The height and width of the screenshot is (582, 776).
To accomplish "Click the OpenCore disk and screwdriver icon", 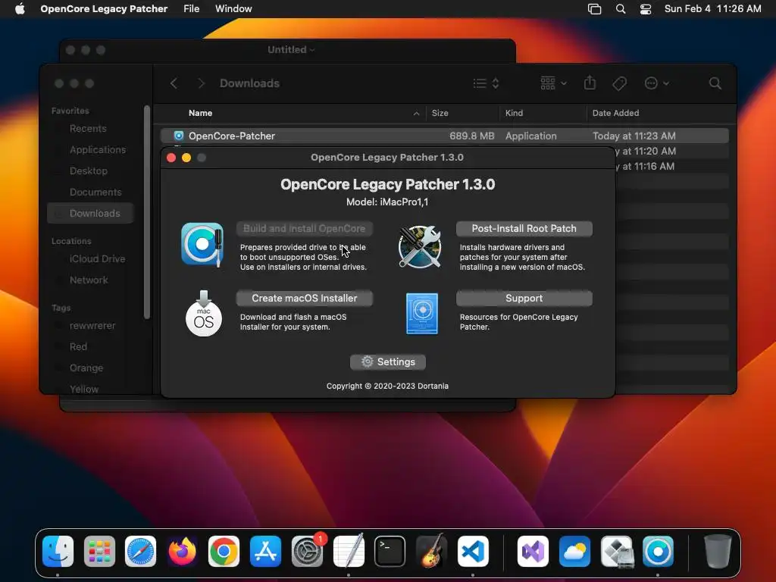I will click(202, 245).
